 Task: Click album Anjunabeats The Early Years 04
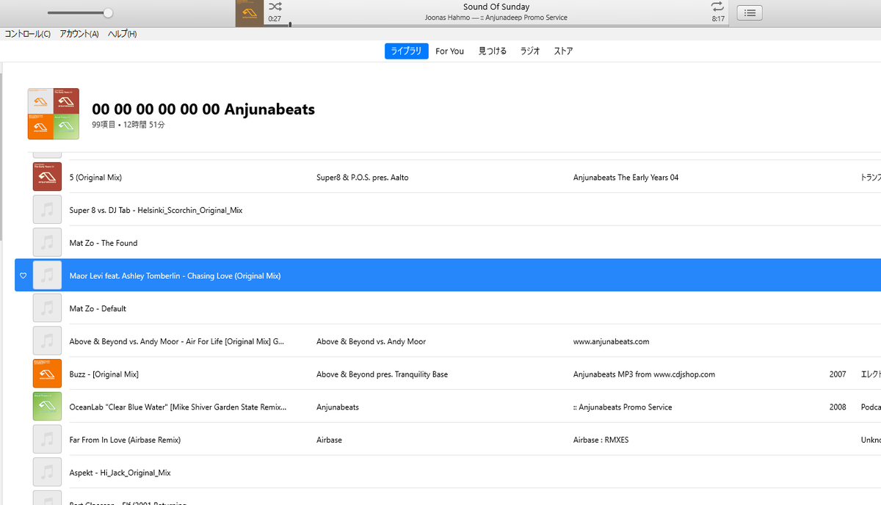click(x=626, y=177)
